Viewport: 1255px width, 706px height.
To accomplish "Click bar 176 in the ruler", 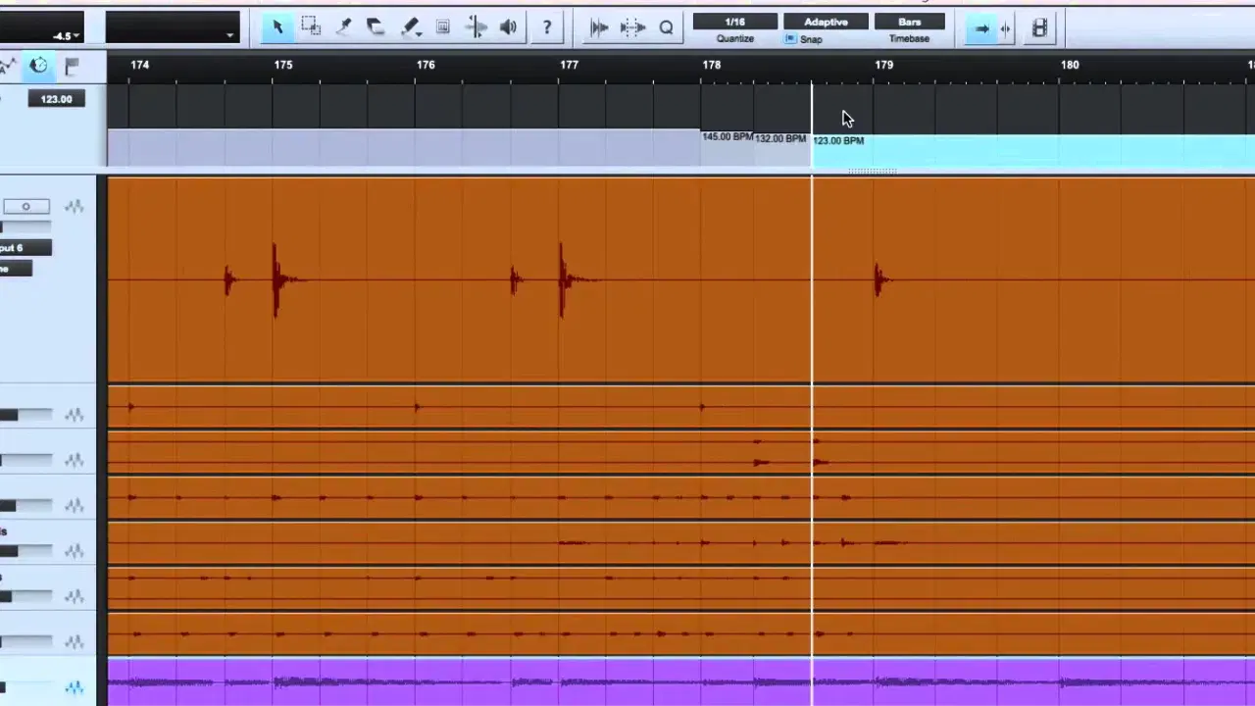I will 426,65.
